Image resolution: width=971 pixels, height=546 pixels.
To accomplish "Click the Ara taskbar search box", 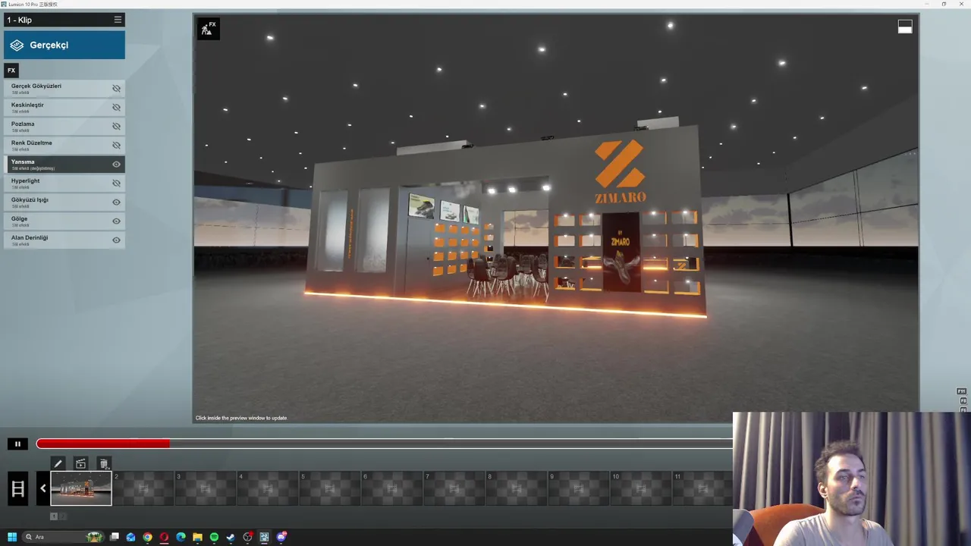I will [x=63, y=537].
